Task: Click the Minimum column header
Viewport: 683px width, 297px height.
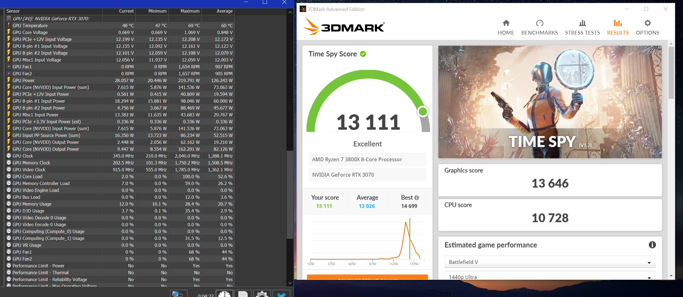Action: pos(152,11)
